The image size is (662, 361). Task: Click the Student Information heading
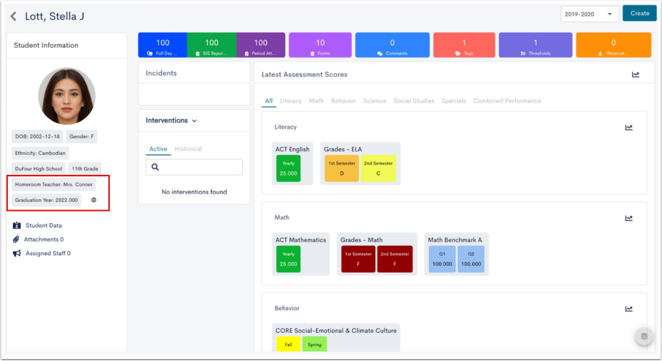(x=46, y=46)
